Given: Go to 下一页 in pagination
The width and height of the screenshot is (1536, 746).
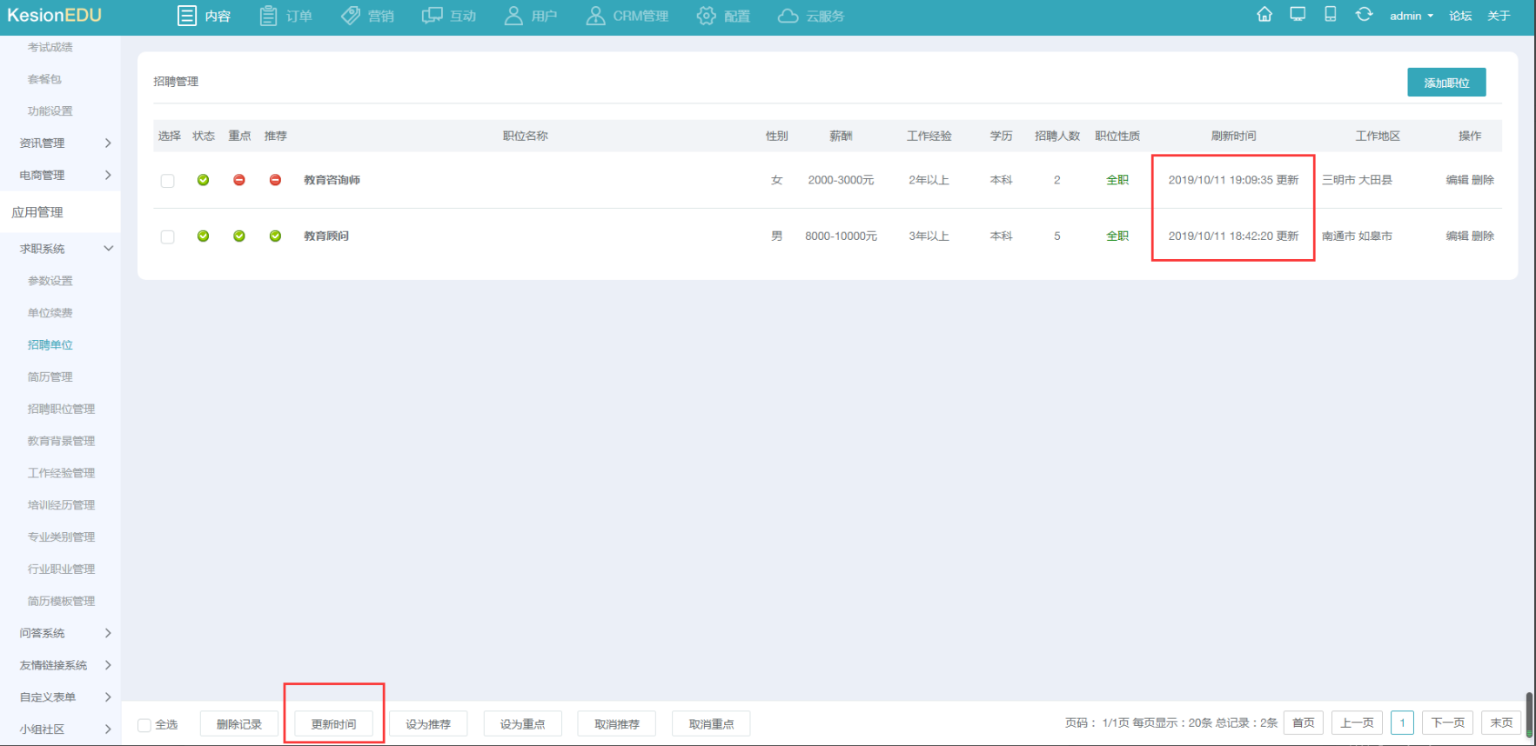Looking at the screenshot, I should [x=1448, y=723].
